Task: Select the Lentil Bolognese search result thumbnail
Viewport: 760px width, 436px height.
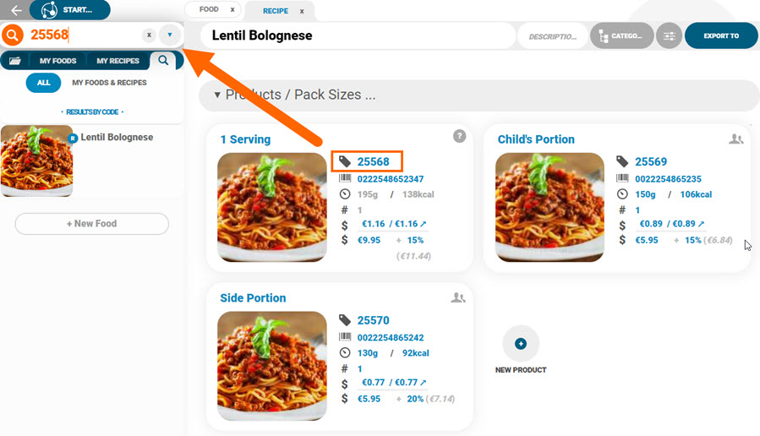Action: [x=37, y=161]
